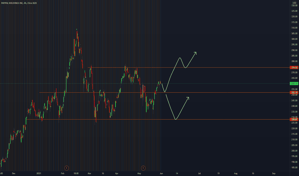Viewport: 299px width, 176px height.
Task: Click 285.00 on the price scale
Action: pyautogui.click(x=295, y=56)
